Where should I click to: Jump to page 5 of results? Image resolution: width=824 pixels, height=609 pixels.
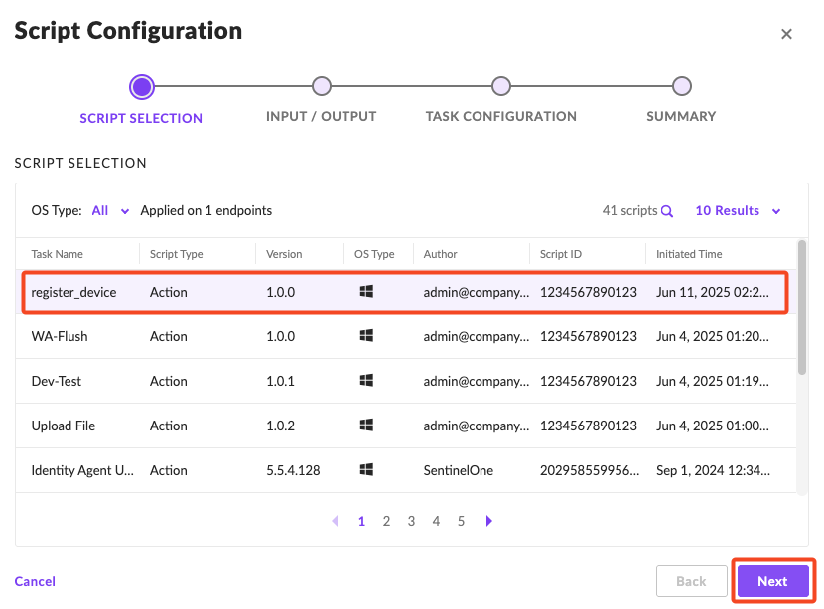pos(461,521)
